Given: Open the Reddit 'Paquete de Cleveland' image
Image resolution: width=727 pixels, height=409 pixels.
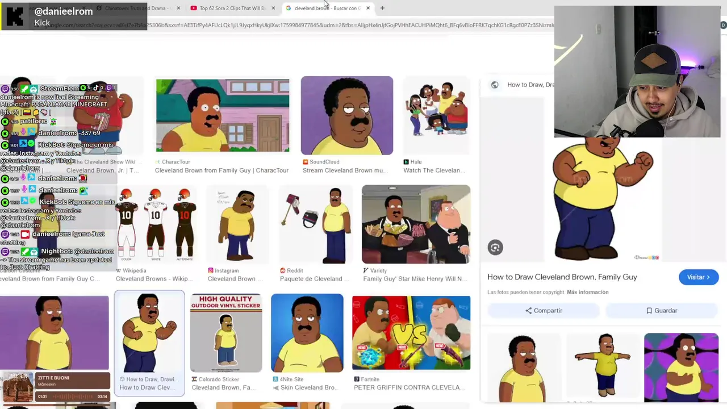Looking at the screenshot, I should [316, 224].
